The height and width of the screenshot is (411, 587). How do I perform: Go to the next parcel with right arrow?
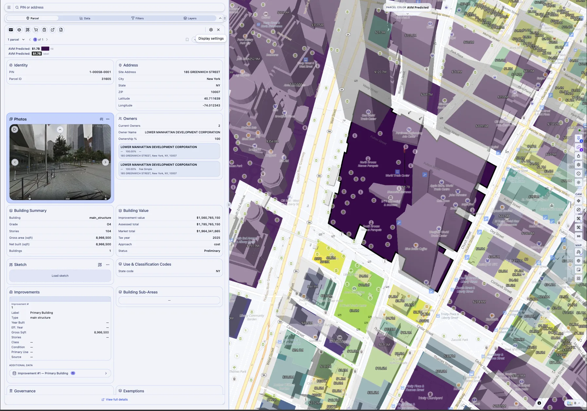pyautogui.click(x=47, y=40)
